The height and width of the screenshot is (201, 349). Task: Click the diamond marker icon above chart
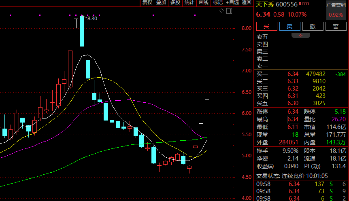221,11
